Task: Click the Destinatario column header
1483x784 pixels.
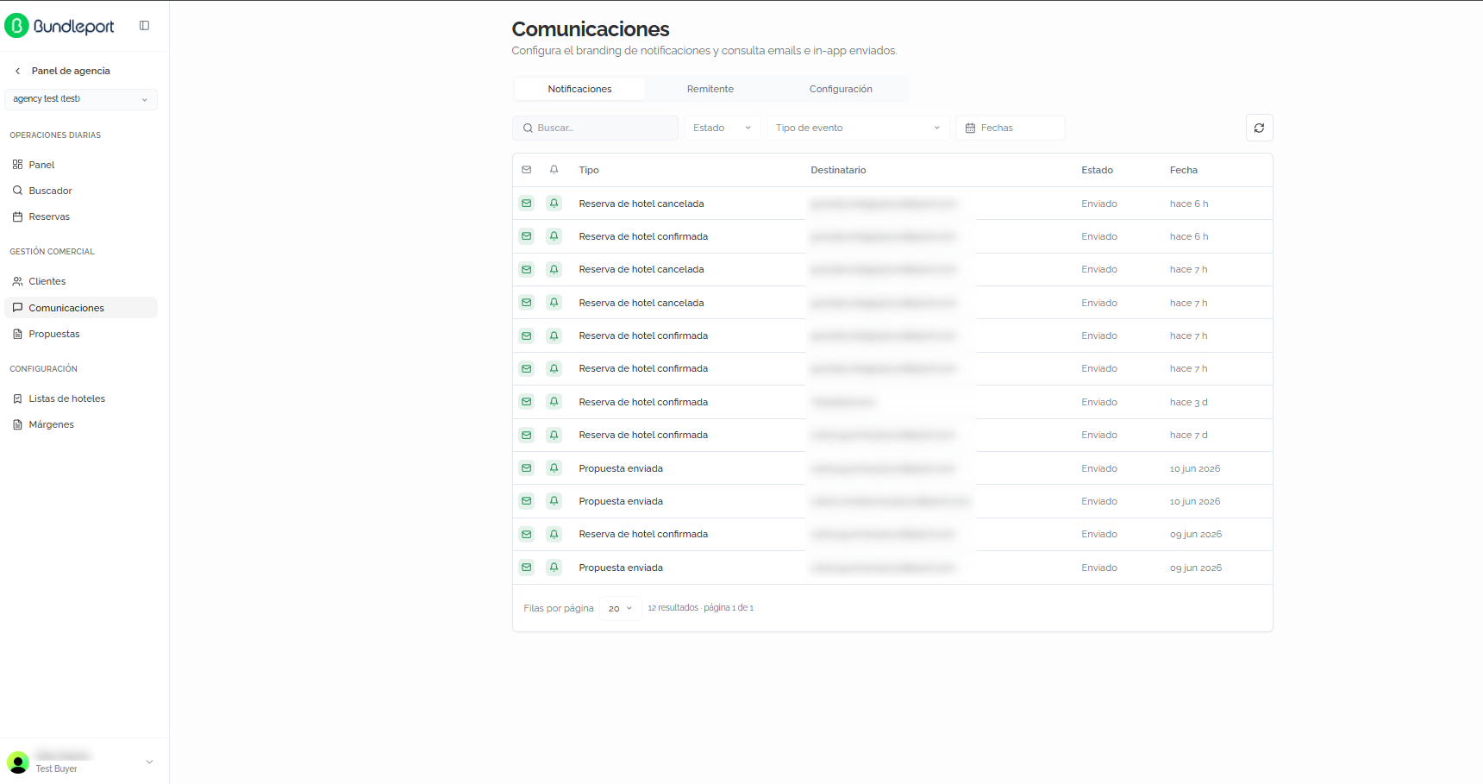Action: click(x=838, y=170)
